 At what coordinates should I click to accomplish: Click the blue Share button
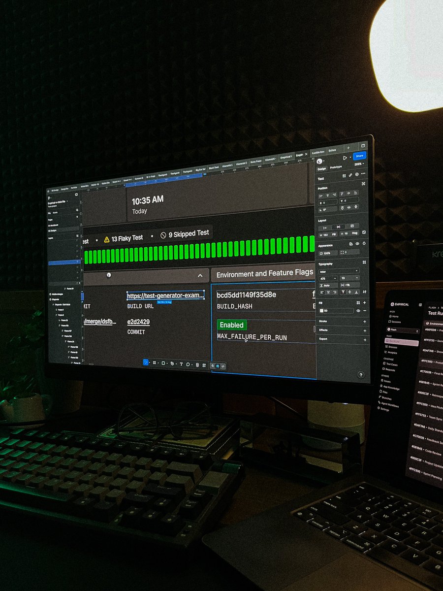pyautogui.click(x=360, y=156)
